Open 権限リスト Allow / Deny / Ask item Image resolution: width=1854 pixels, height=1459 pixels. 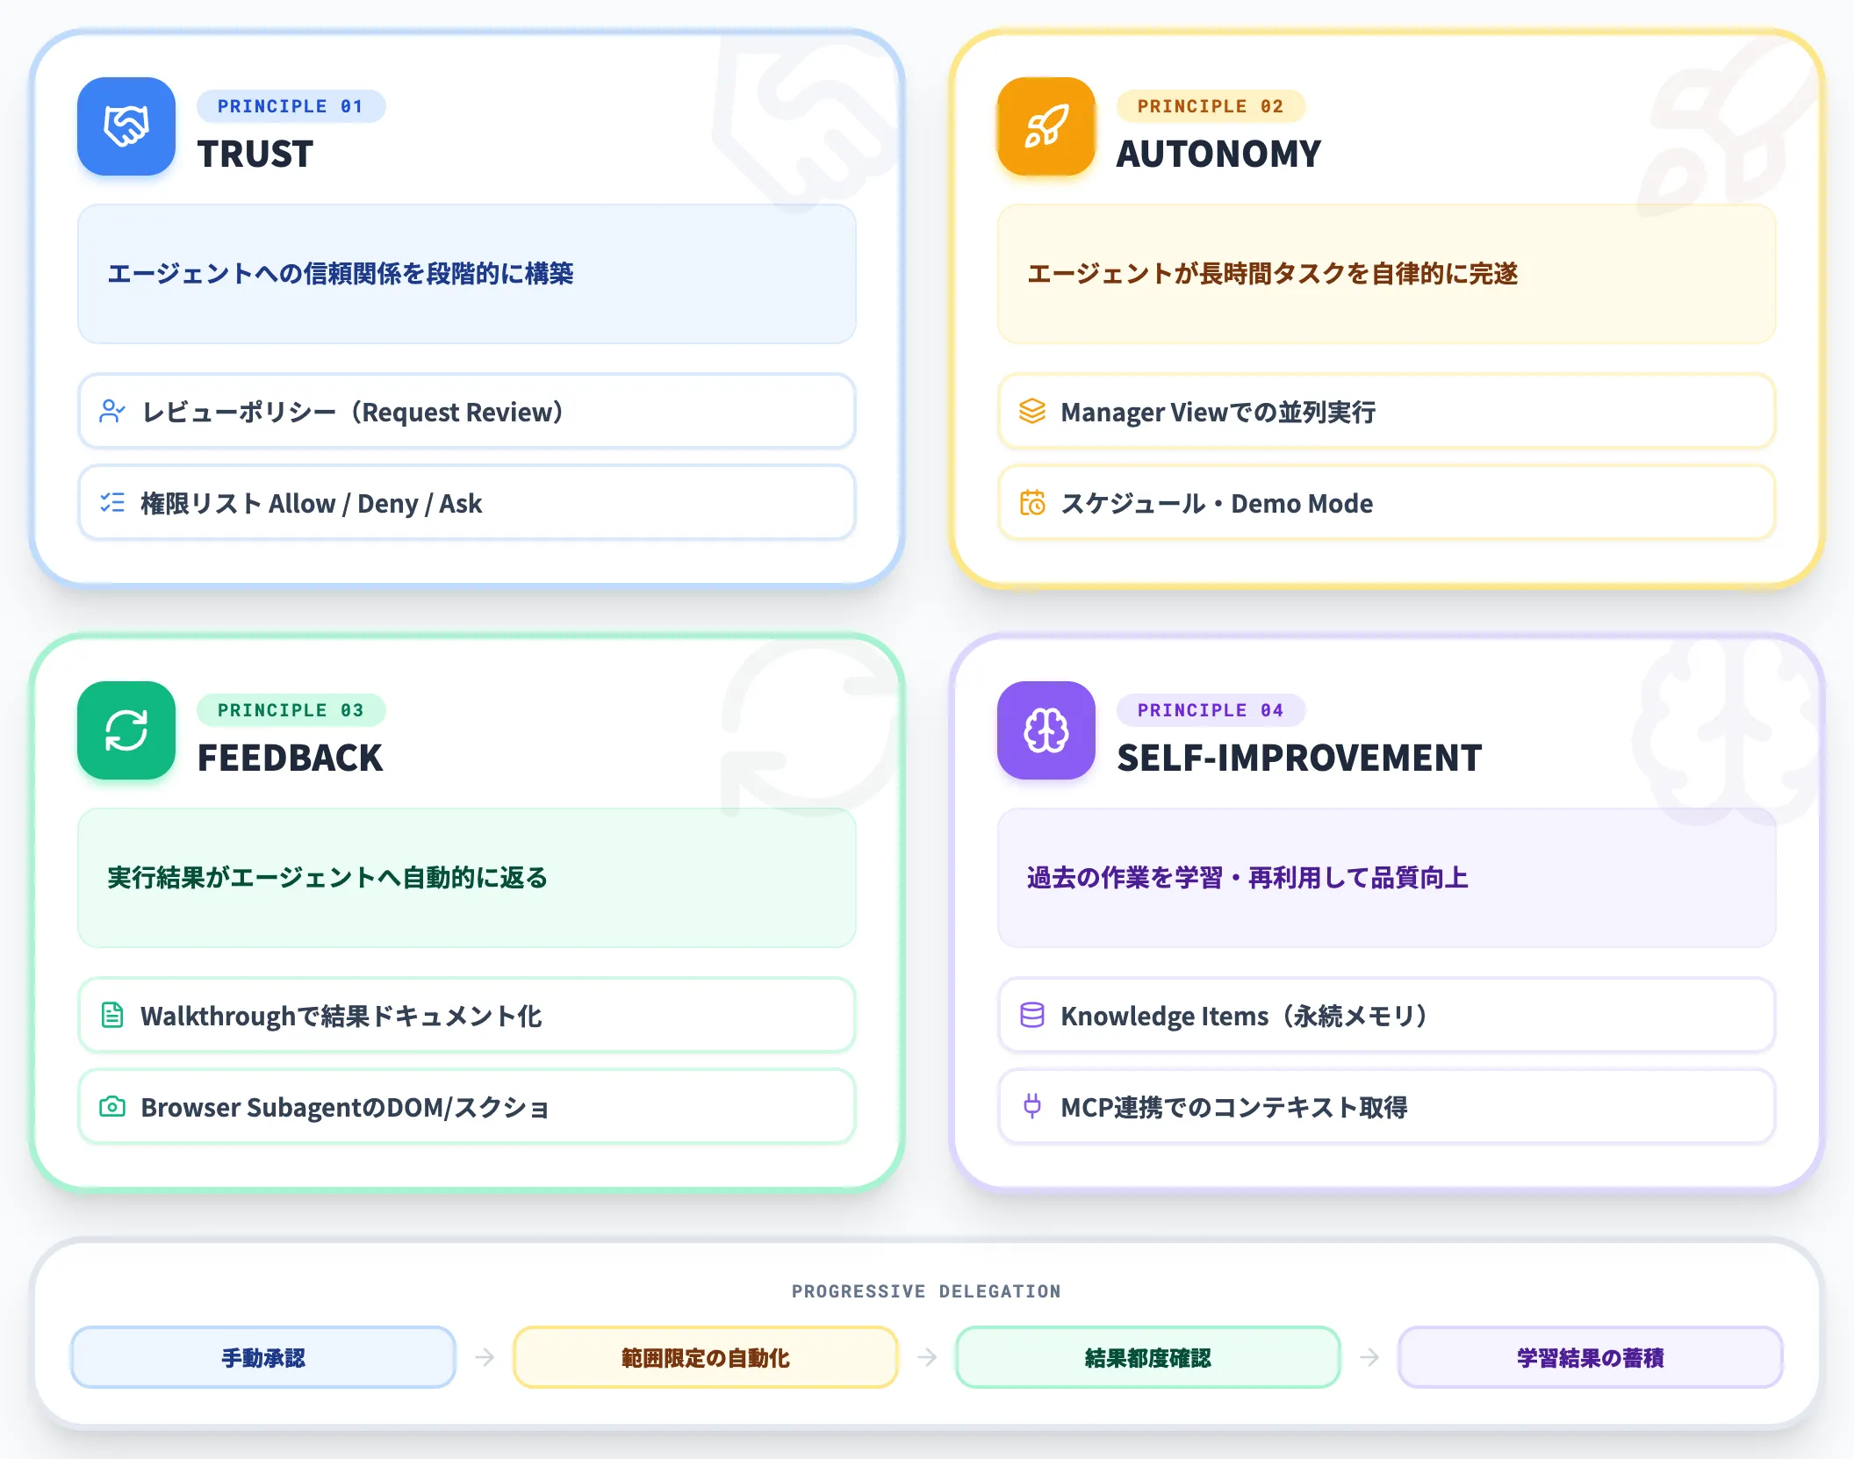click(467, 503)
